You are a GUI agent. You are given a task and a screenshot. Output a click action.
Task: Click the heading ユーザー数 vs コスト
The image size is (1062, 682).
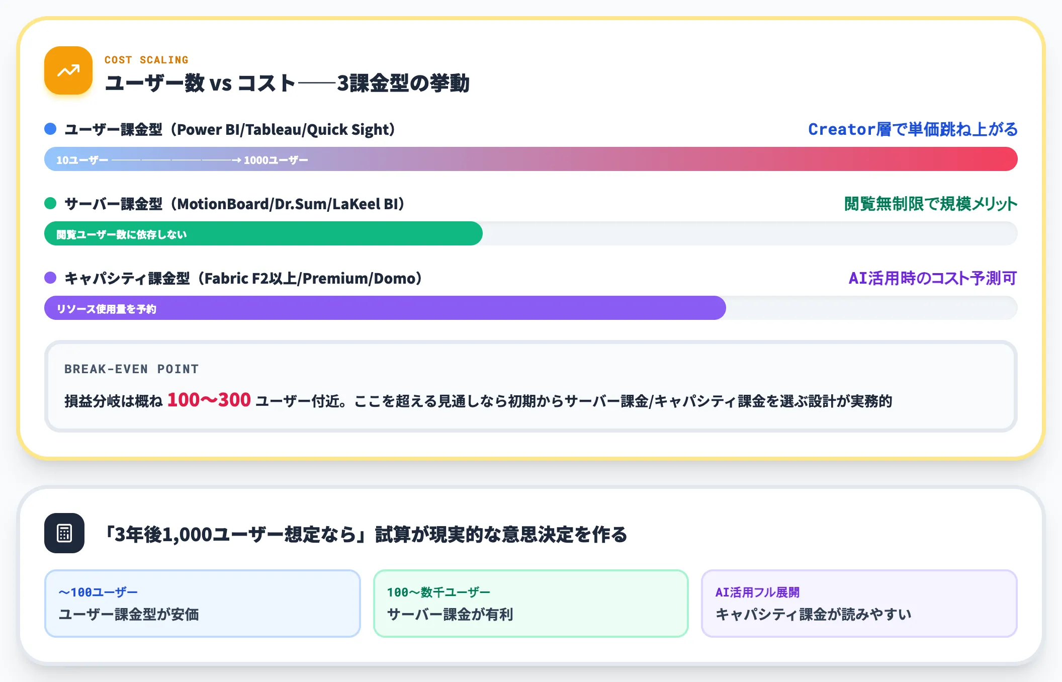click(287, 83)
